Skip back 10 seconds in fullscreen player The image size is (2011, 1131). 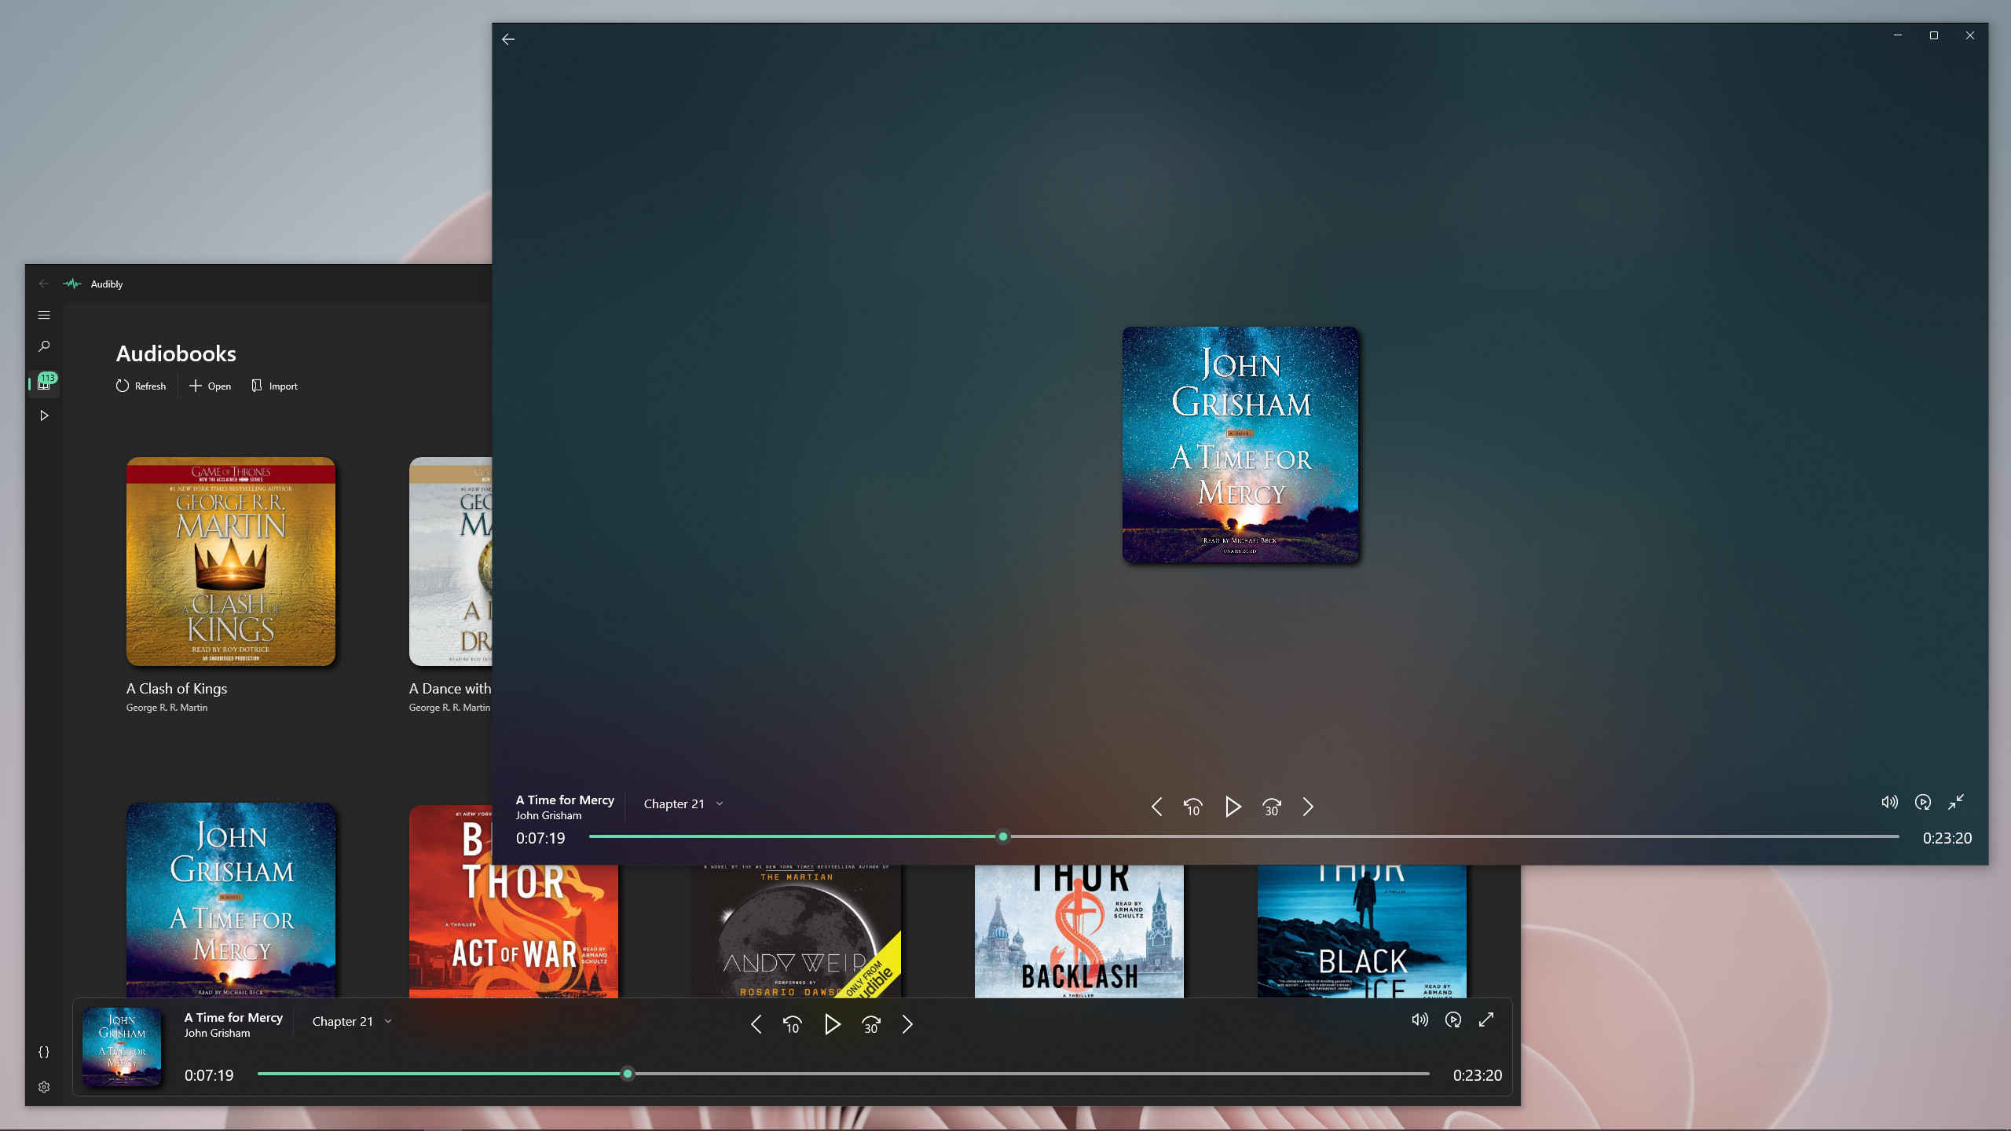tap(1192, 807)
